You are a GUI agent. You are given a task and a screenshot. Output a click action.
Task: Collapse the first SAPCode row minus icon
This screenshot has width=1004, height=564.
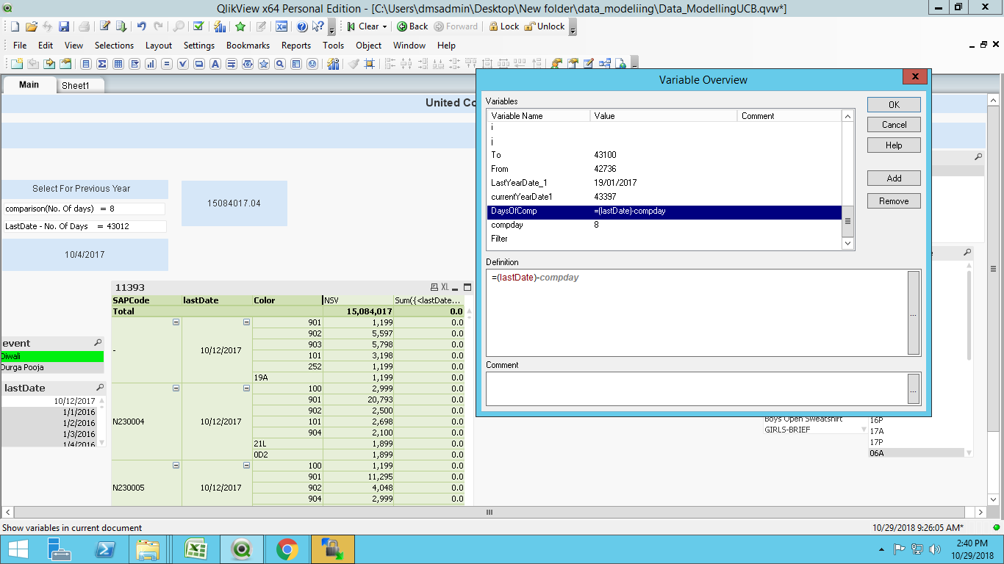(x=176, y=322)
